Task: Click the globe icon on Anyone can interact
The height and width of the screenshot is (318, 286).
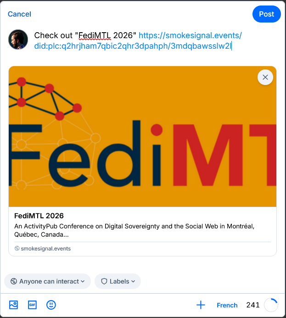Action: pyautogui.click(x=14, y=281)
